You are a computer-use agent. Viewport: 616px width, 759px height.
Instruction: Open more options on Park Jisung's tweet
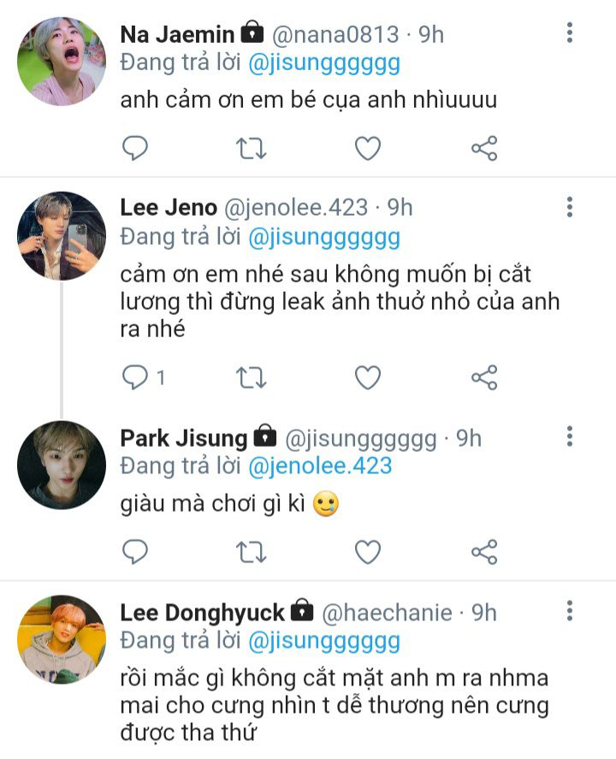(569, 438)
